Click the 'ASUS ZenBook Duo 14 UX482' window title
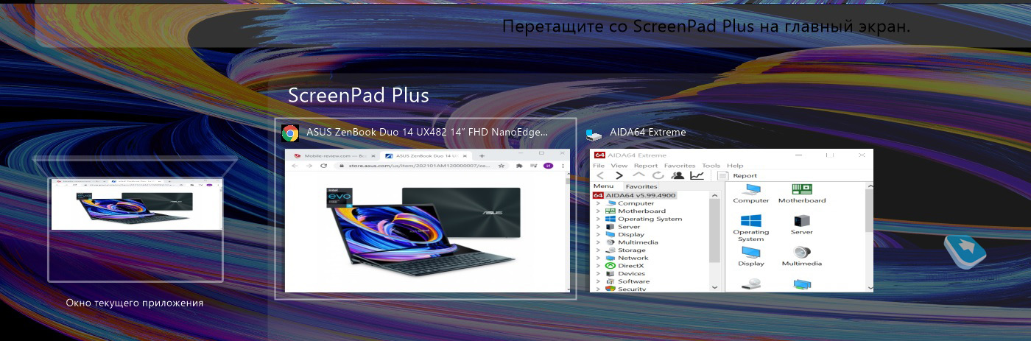 [427, 133]
